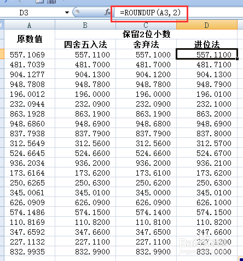Image resolution: width=243 pixels, height=261 pixels.
Task: Select cell containing 196.0100
Action: (207, 94)
